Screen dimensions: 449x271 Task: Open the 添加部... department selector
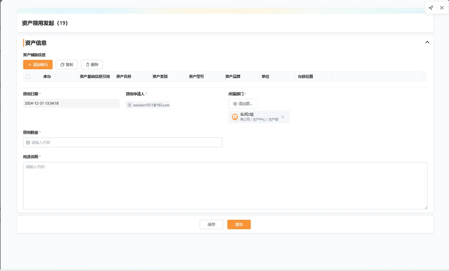(243, 104)
